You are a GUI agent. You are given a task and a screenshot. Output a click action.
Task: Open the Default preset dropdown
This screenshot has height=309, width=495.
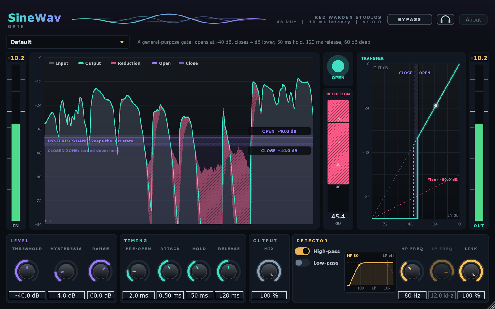[68, 42]
